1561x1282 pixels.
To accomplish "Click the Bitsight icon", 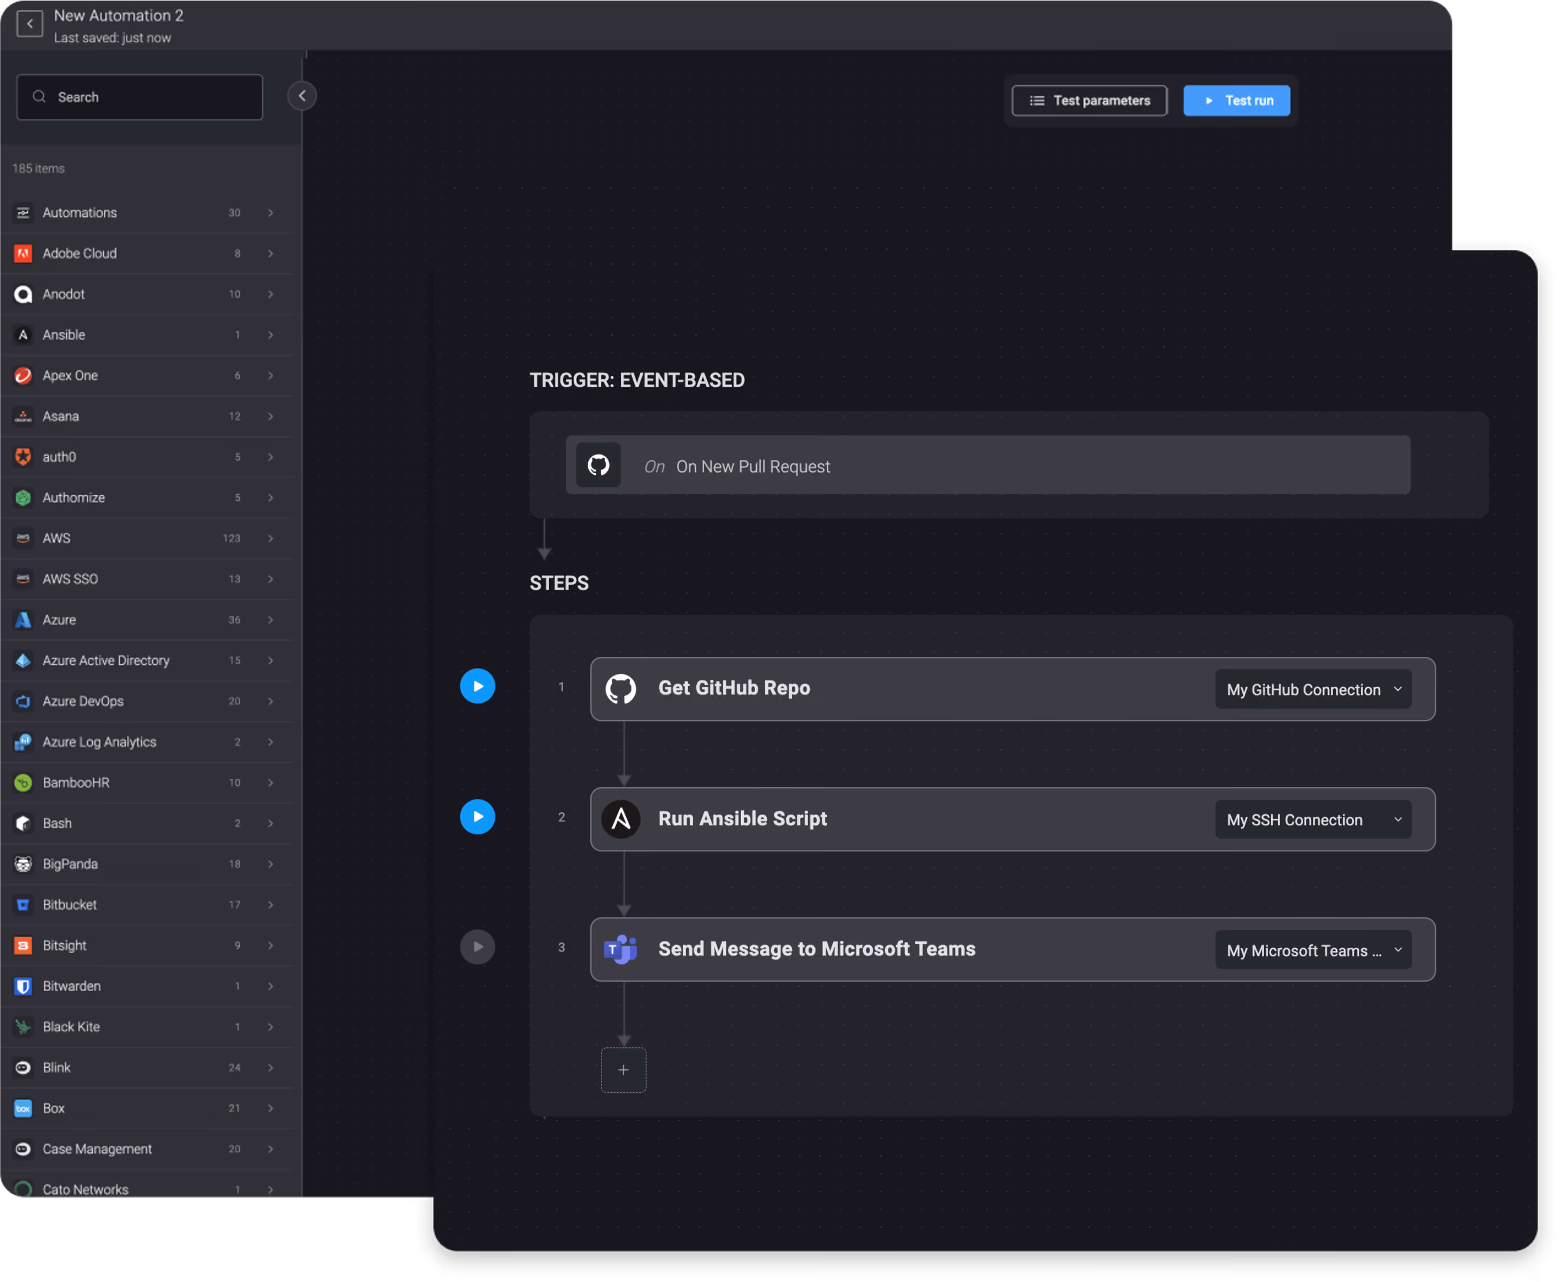I will click(23, 945).
